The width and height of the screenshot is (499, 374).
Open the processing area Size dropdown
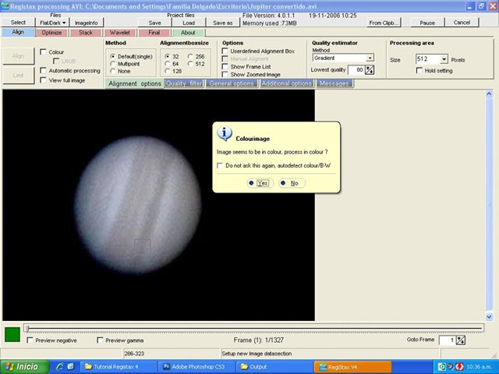[444, 59]
